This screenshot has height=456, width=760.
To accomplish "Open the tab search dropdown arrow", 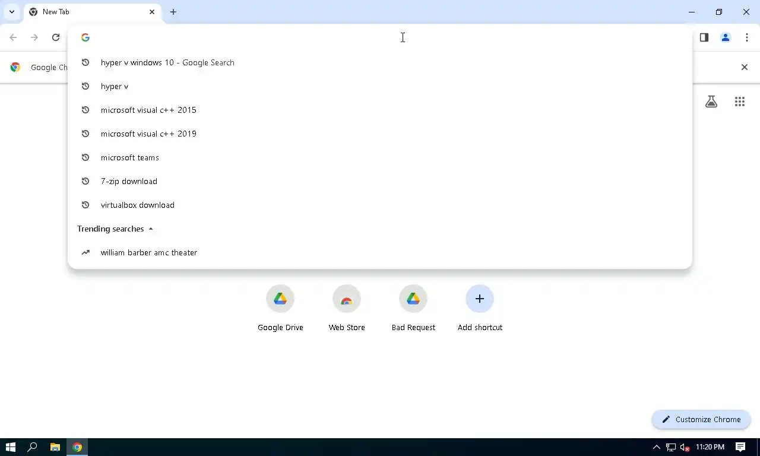I will tap(11, 12).
